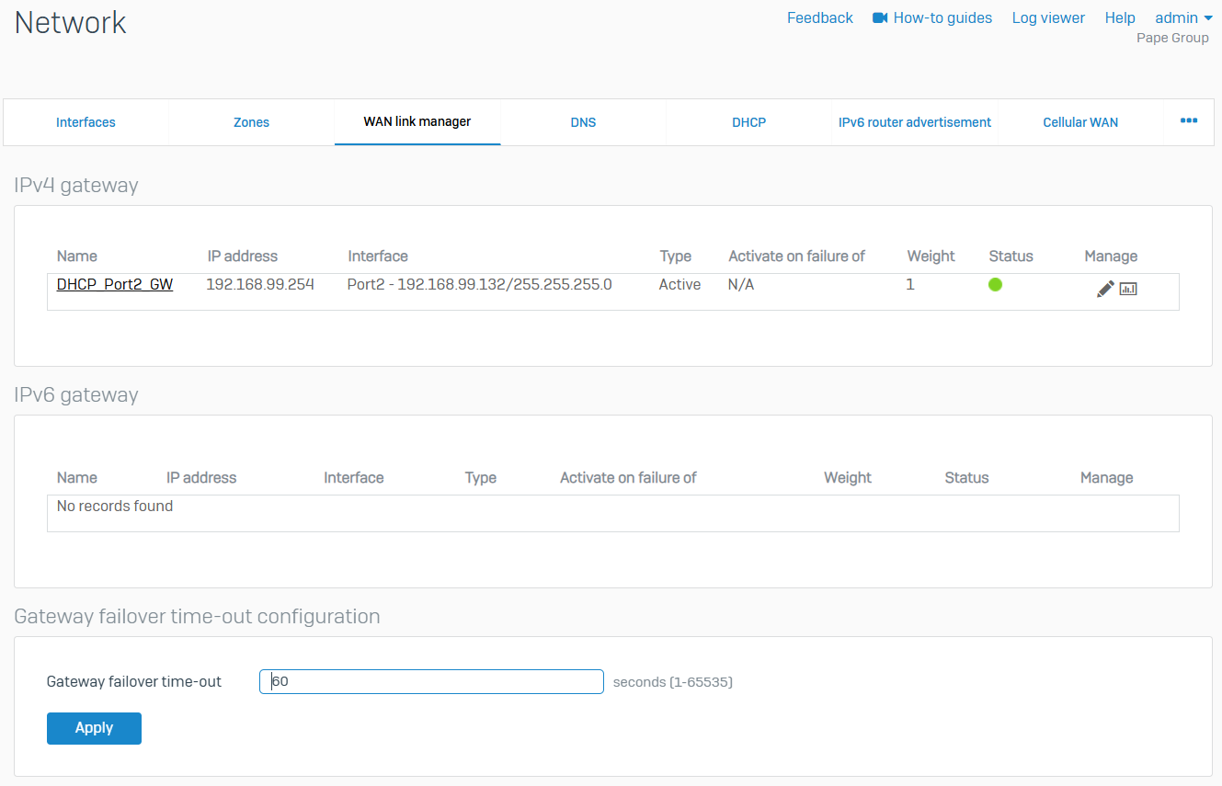1222x786 pixels.
Task: Open the three-dots more tabs menu
Action: 1189,121
